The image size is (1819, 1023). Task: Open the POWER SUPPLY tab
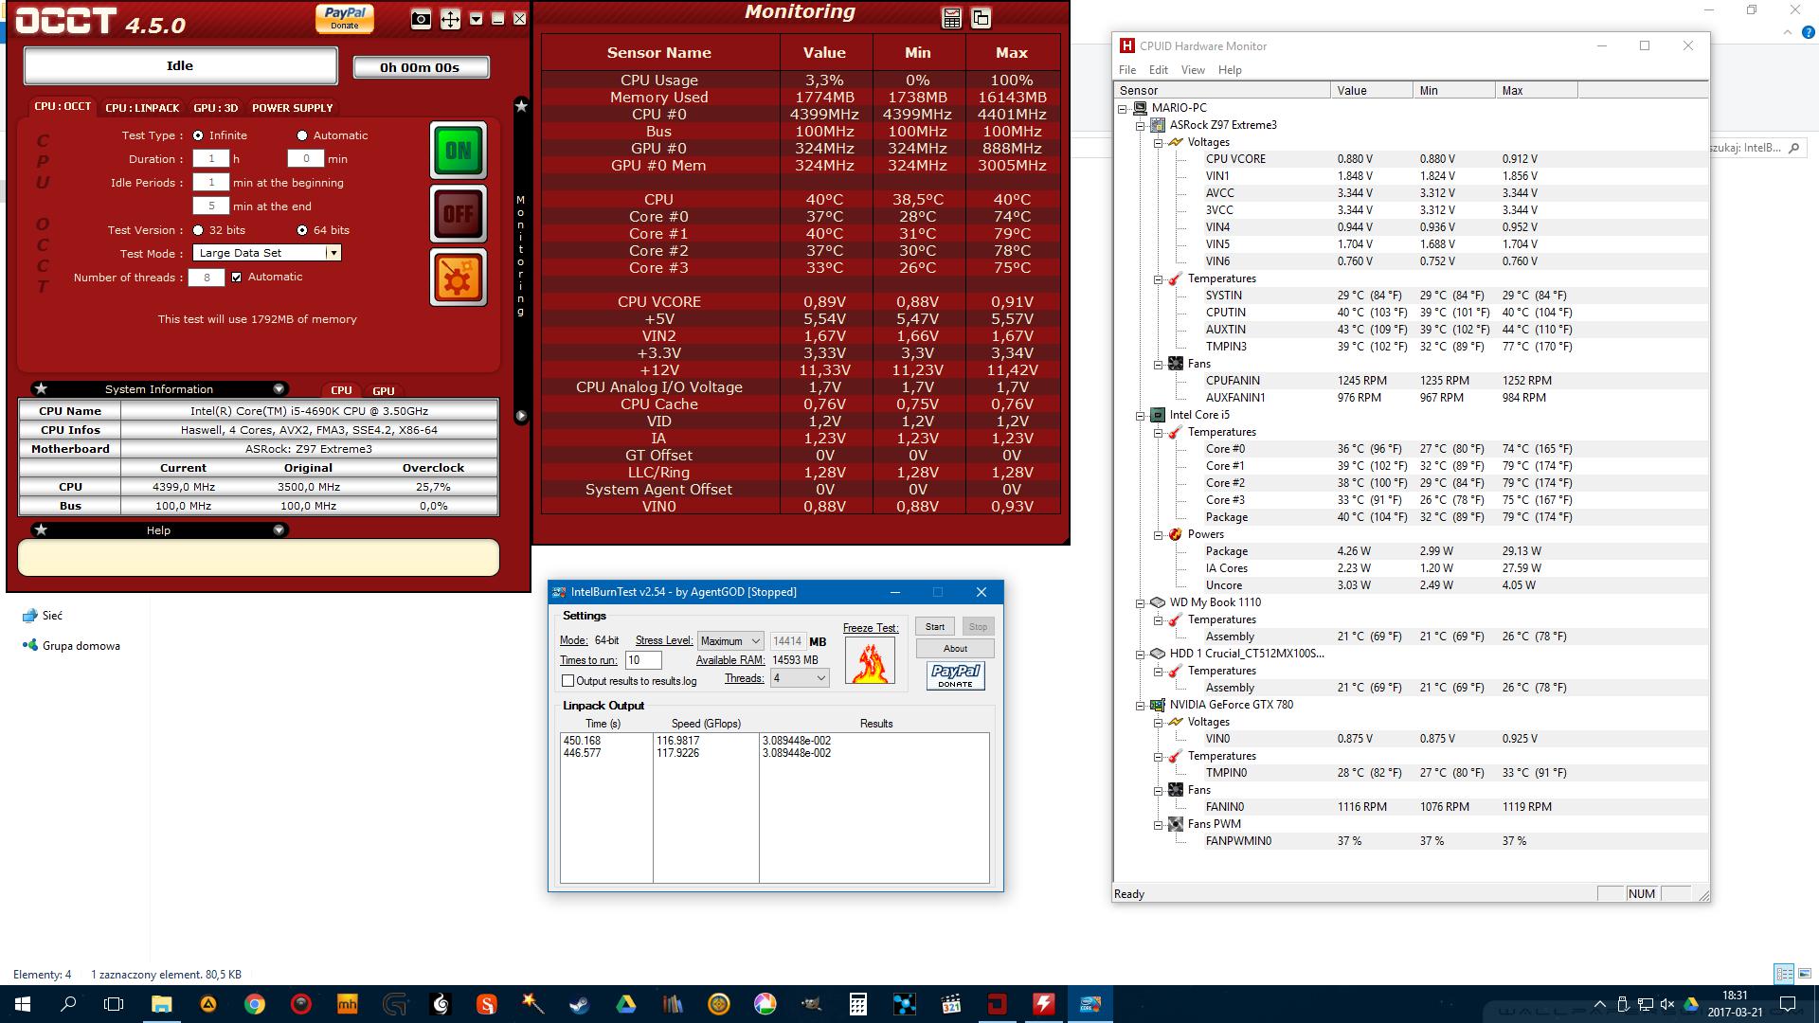click(x=293, y=108)
